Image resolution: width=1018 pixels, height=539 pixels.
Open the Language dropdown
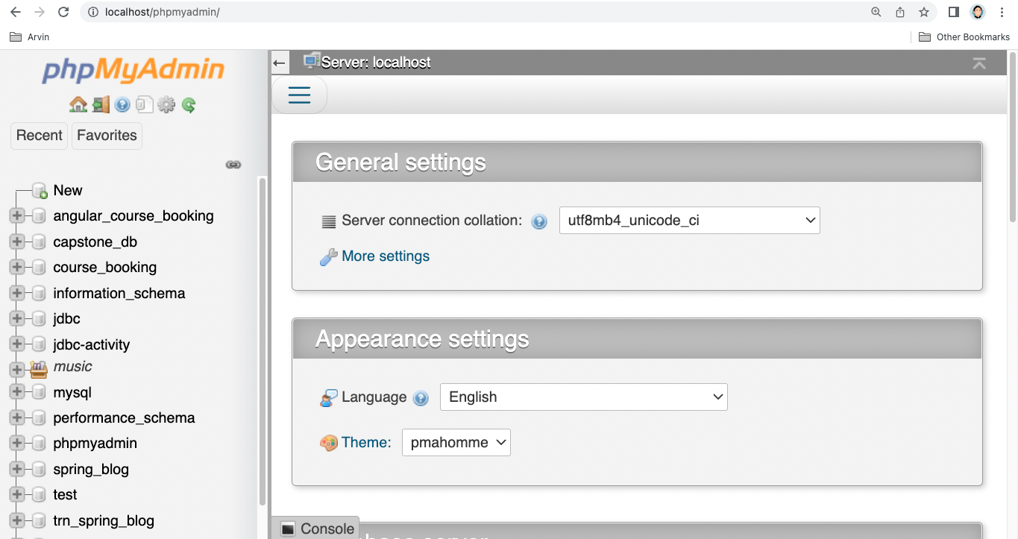point(584,397)
